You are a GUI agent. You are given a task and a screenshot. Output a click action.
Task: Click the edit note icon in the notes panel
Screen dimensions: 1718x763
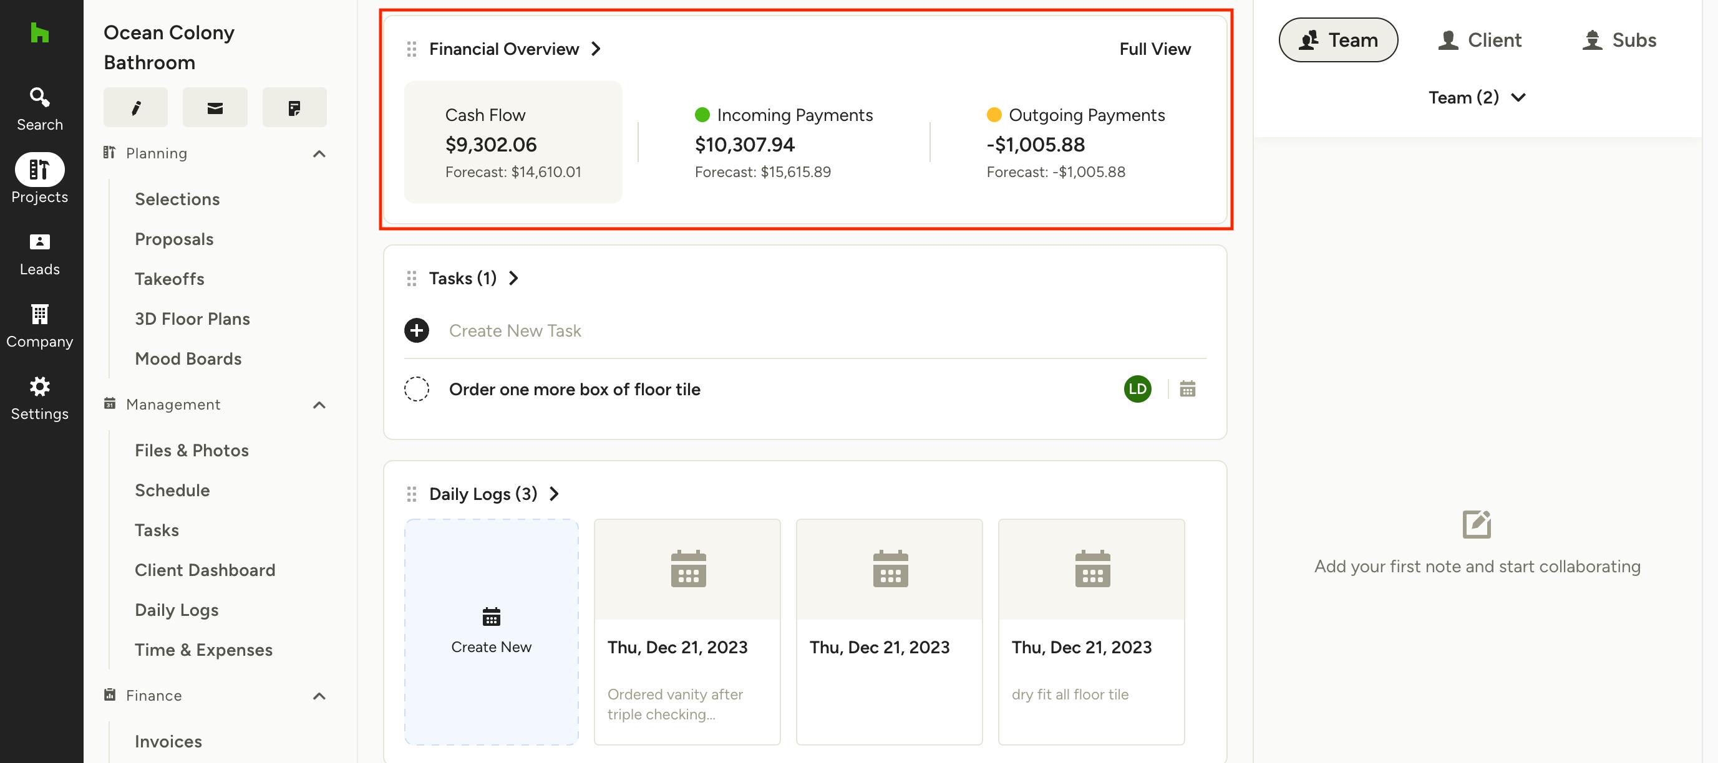click(1477, 524)
